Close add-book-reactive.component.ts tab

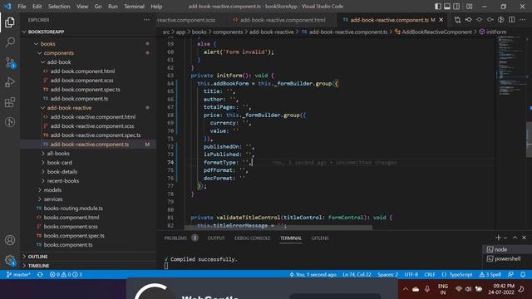pos(441,20)
